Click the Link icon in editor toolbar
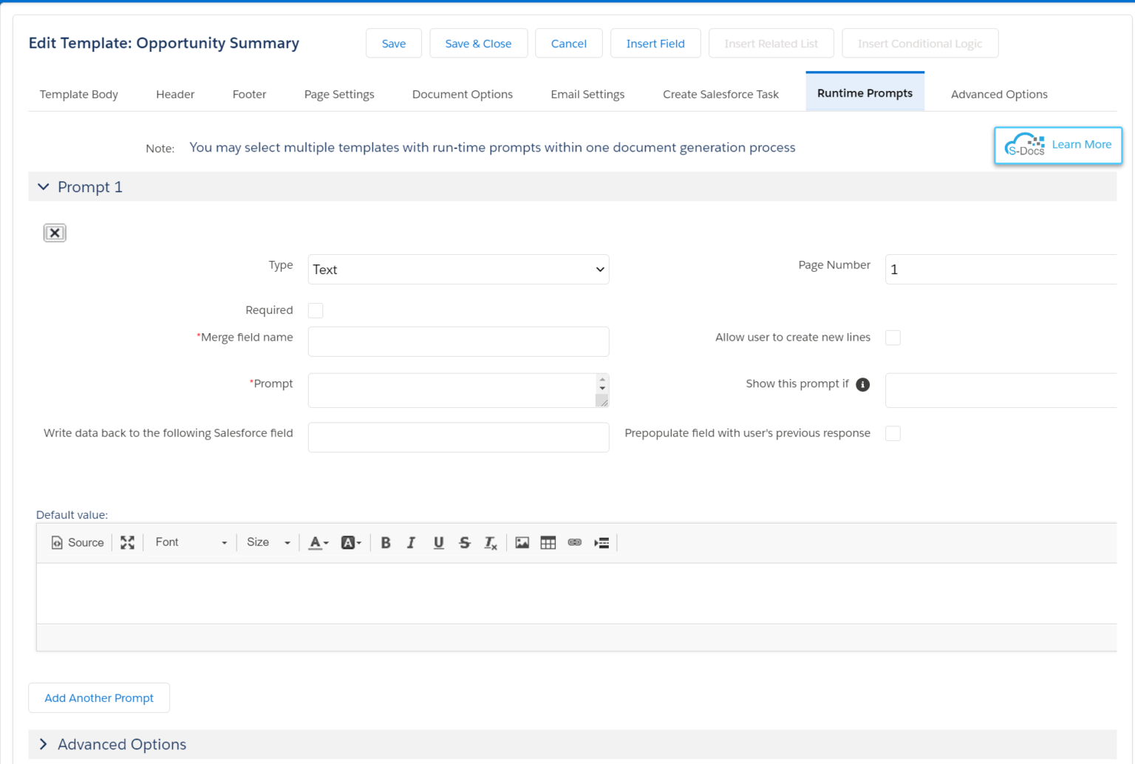The height and width of the screenshot is (764, 1135). [x=575, y=542]
